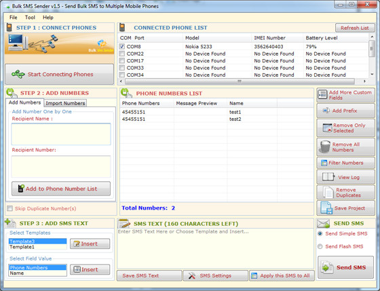Check the COM22 port checkbox
This screenshot has width=380, height=291.
coord(122,54)
